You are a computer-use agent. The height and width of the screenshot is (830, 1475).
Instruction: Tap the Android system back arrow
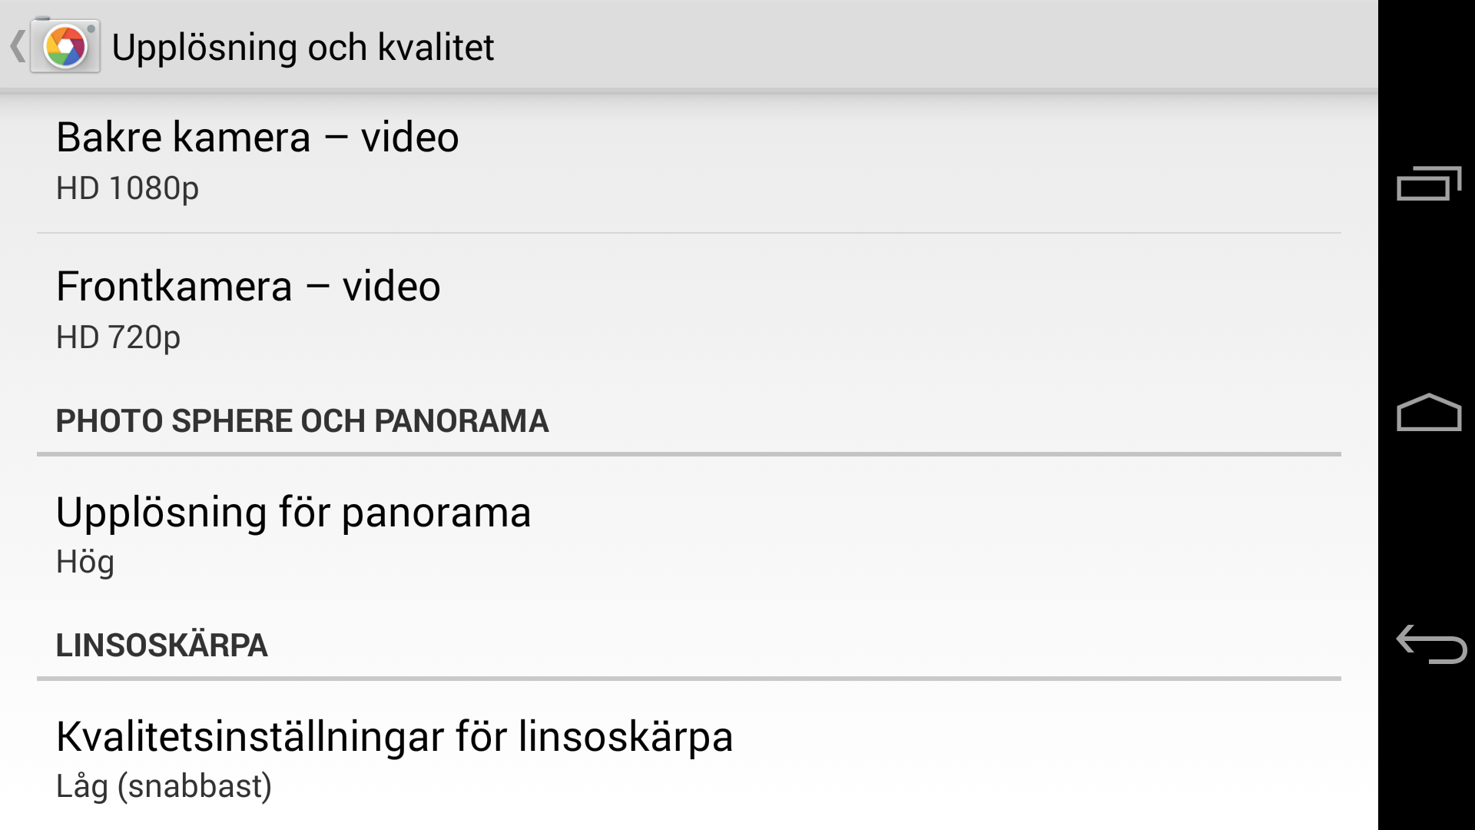pyautogui.click(x=1430, y=643)
